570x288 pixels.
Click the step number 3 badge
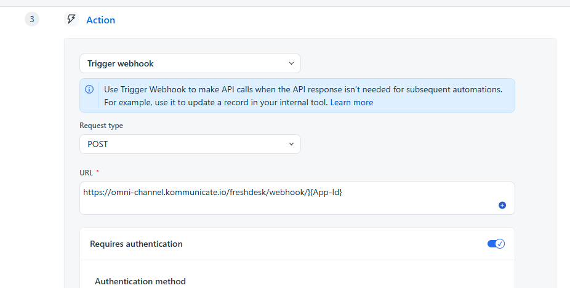[32, 19]
